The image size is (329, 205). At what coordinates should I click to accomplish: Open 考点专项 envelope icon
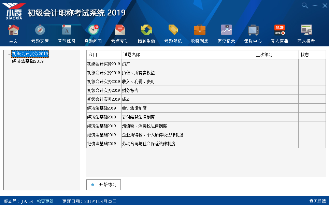click(x=120, y=30)
